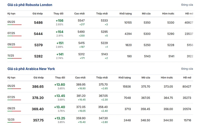This screenshot has width=199, height=125.
Task: Click the HĐ mở header in Arabica table
Action: click(x=187, y=78)
